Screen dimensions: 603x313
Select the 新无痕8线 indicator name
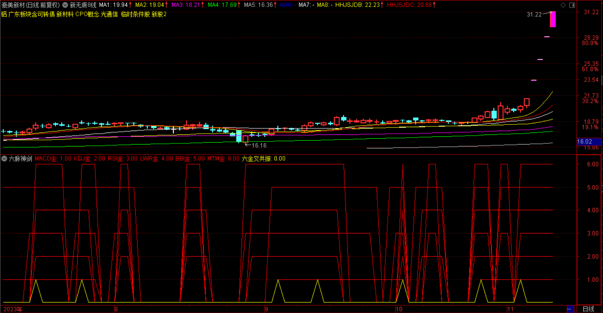[83, 5]
